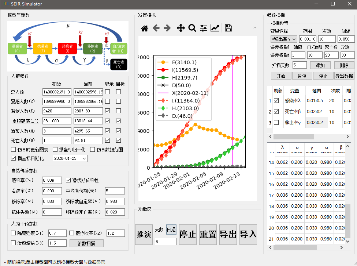Image resolution: width=357 pixels, height=266 pixels.
Task: Enable 隔离强度(k1) checkbox
Action: [14, 233]
